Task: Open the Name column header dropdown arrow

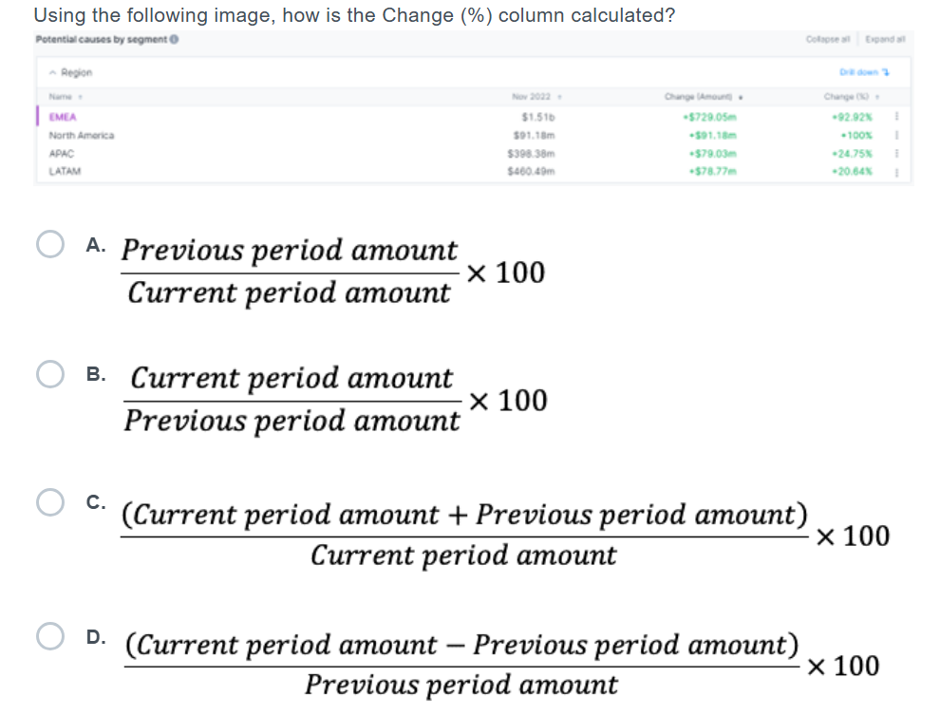Action: pyautogui.click(x=78, y=95)
